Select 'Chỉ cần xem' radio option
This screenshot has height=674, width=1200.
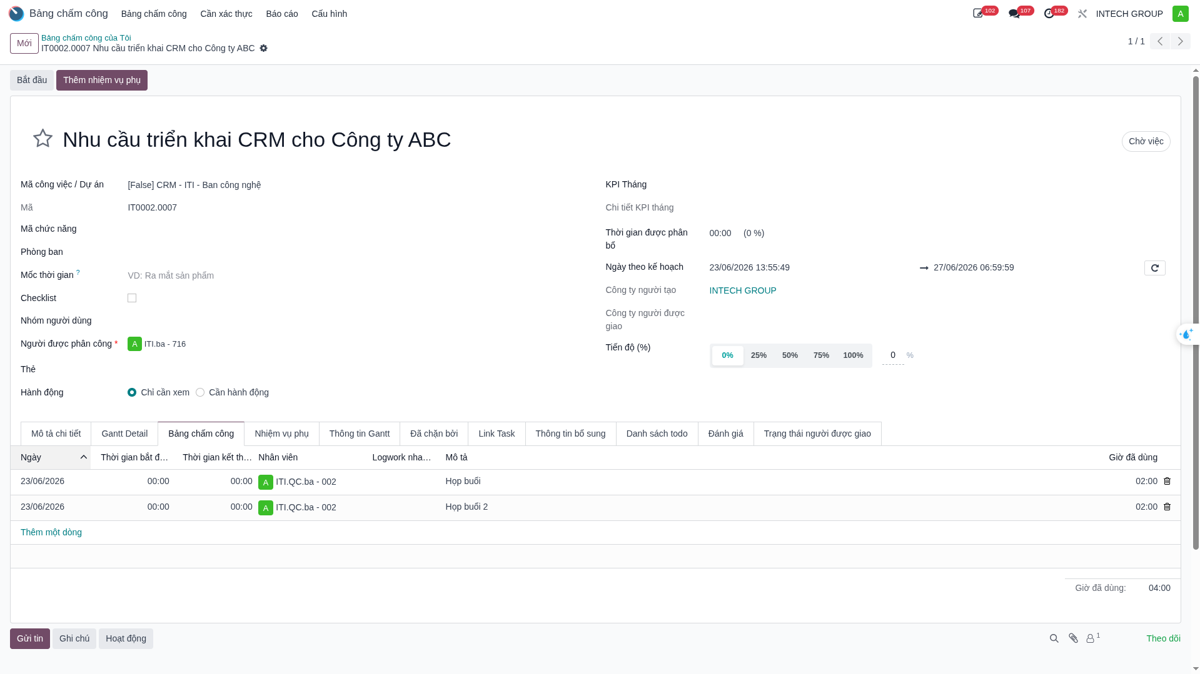tap(132, 392)
